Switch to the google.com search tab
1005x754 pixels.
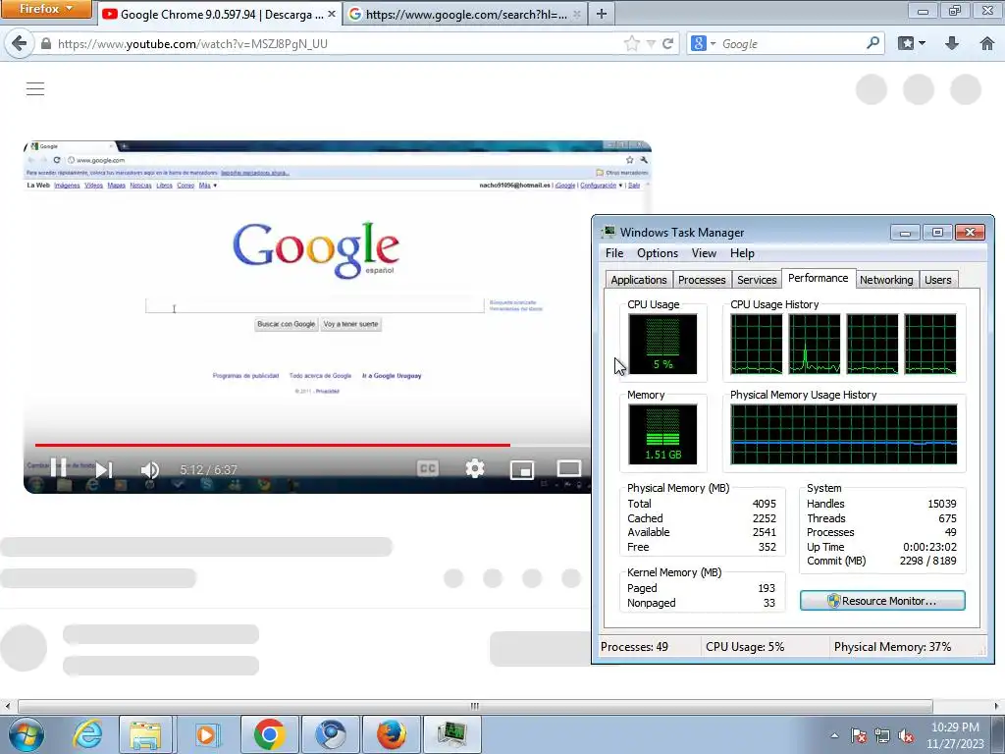[x=466, y=14]
